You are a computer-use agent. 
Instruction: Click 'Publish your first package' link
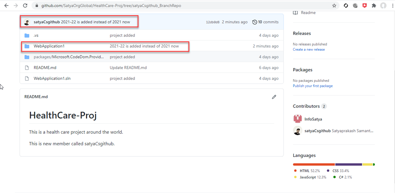pyautogui.click(x=312, y=86)
